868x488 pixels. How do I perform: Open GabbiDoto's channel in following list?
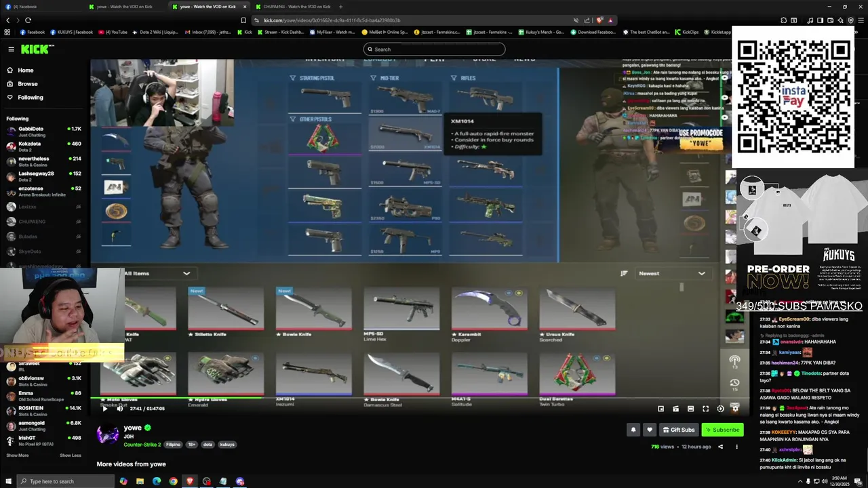[x=44, y=131]
